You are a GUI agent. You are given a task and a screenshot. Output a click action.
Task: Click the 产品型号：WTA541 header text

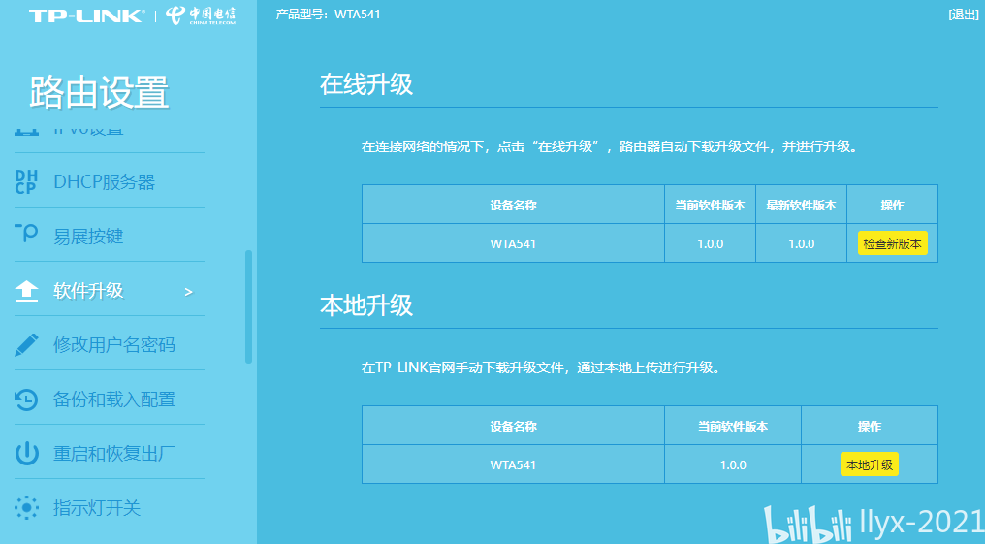pyautogui.click(x=328, y=15)
